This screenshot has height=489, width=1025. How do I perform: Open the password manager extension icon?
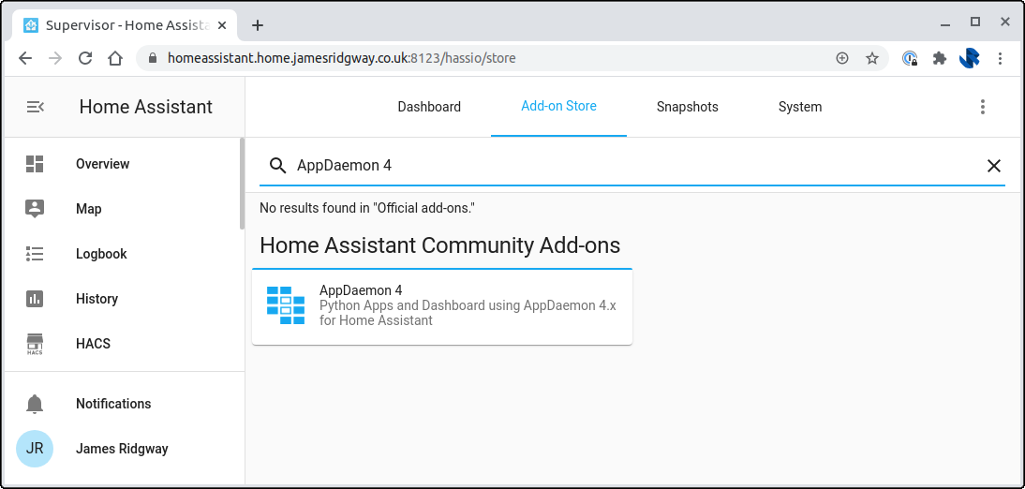(910, 58)
